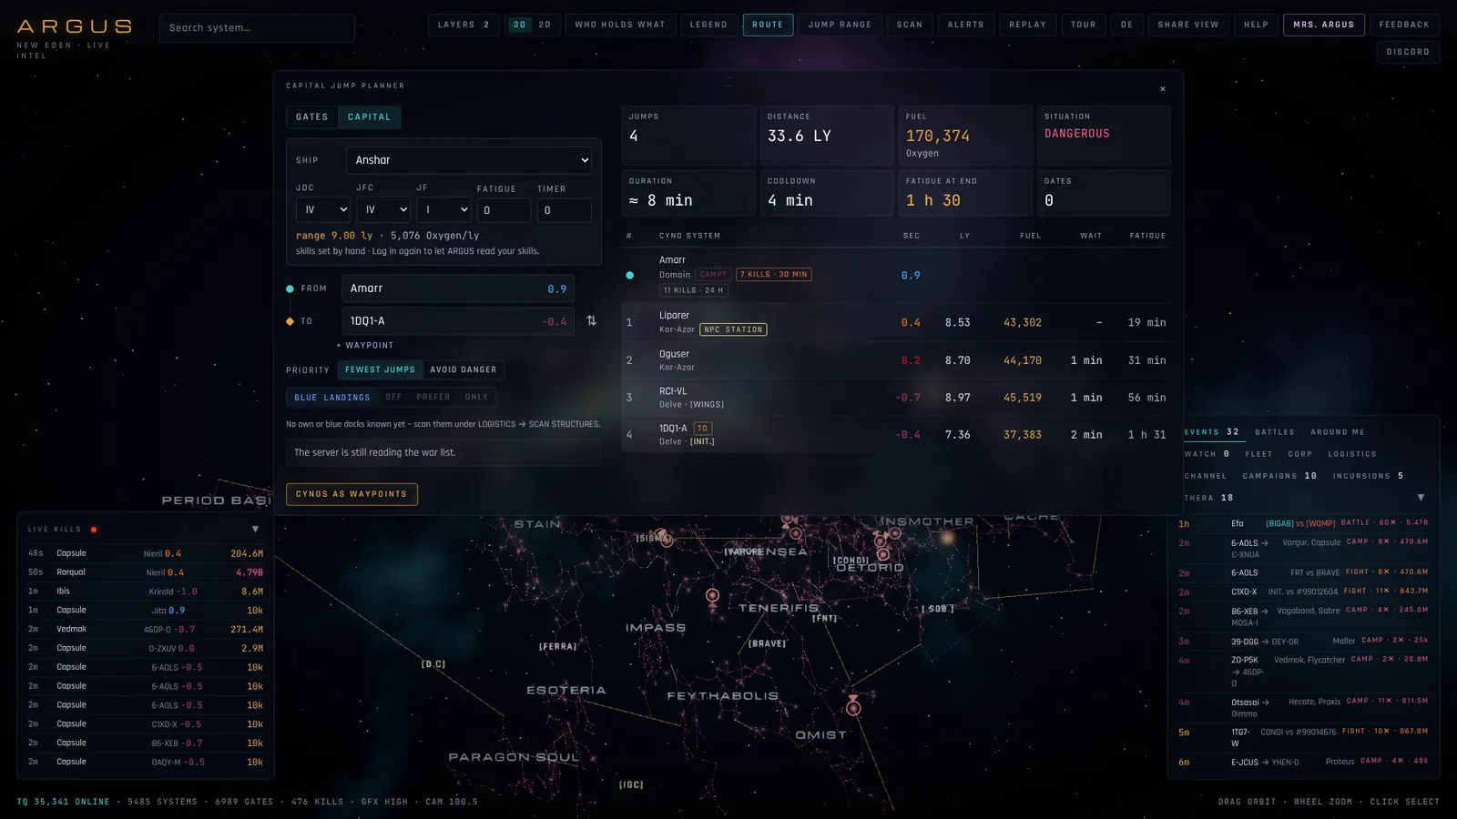Click the Cynos as Waypoints button
Viewport: 1457px width, 819px height.
click(352, 494)
